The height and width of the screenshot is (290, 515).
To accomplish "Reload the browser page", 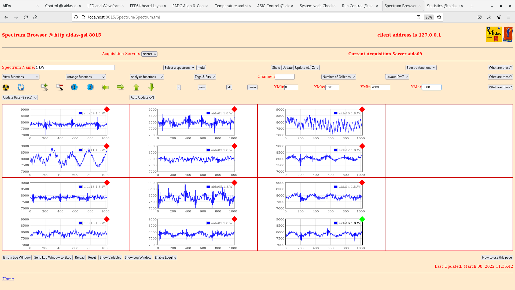I will tap(26, 17).
